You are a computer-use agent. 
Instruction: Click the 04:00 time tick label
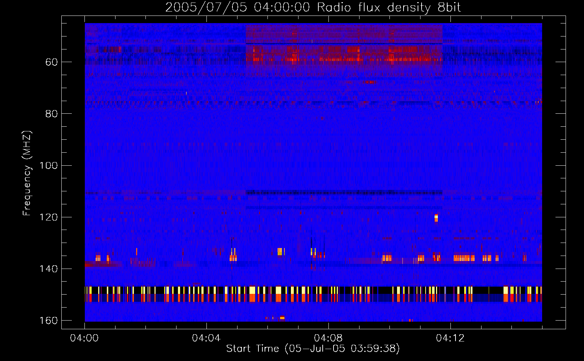click(x=84, y=338)
